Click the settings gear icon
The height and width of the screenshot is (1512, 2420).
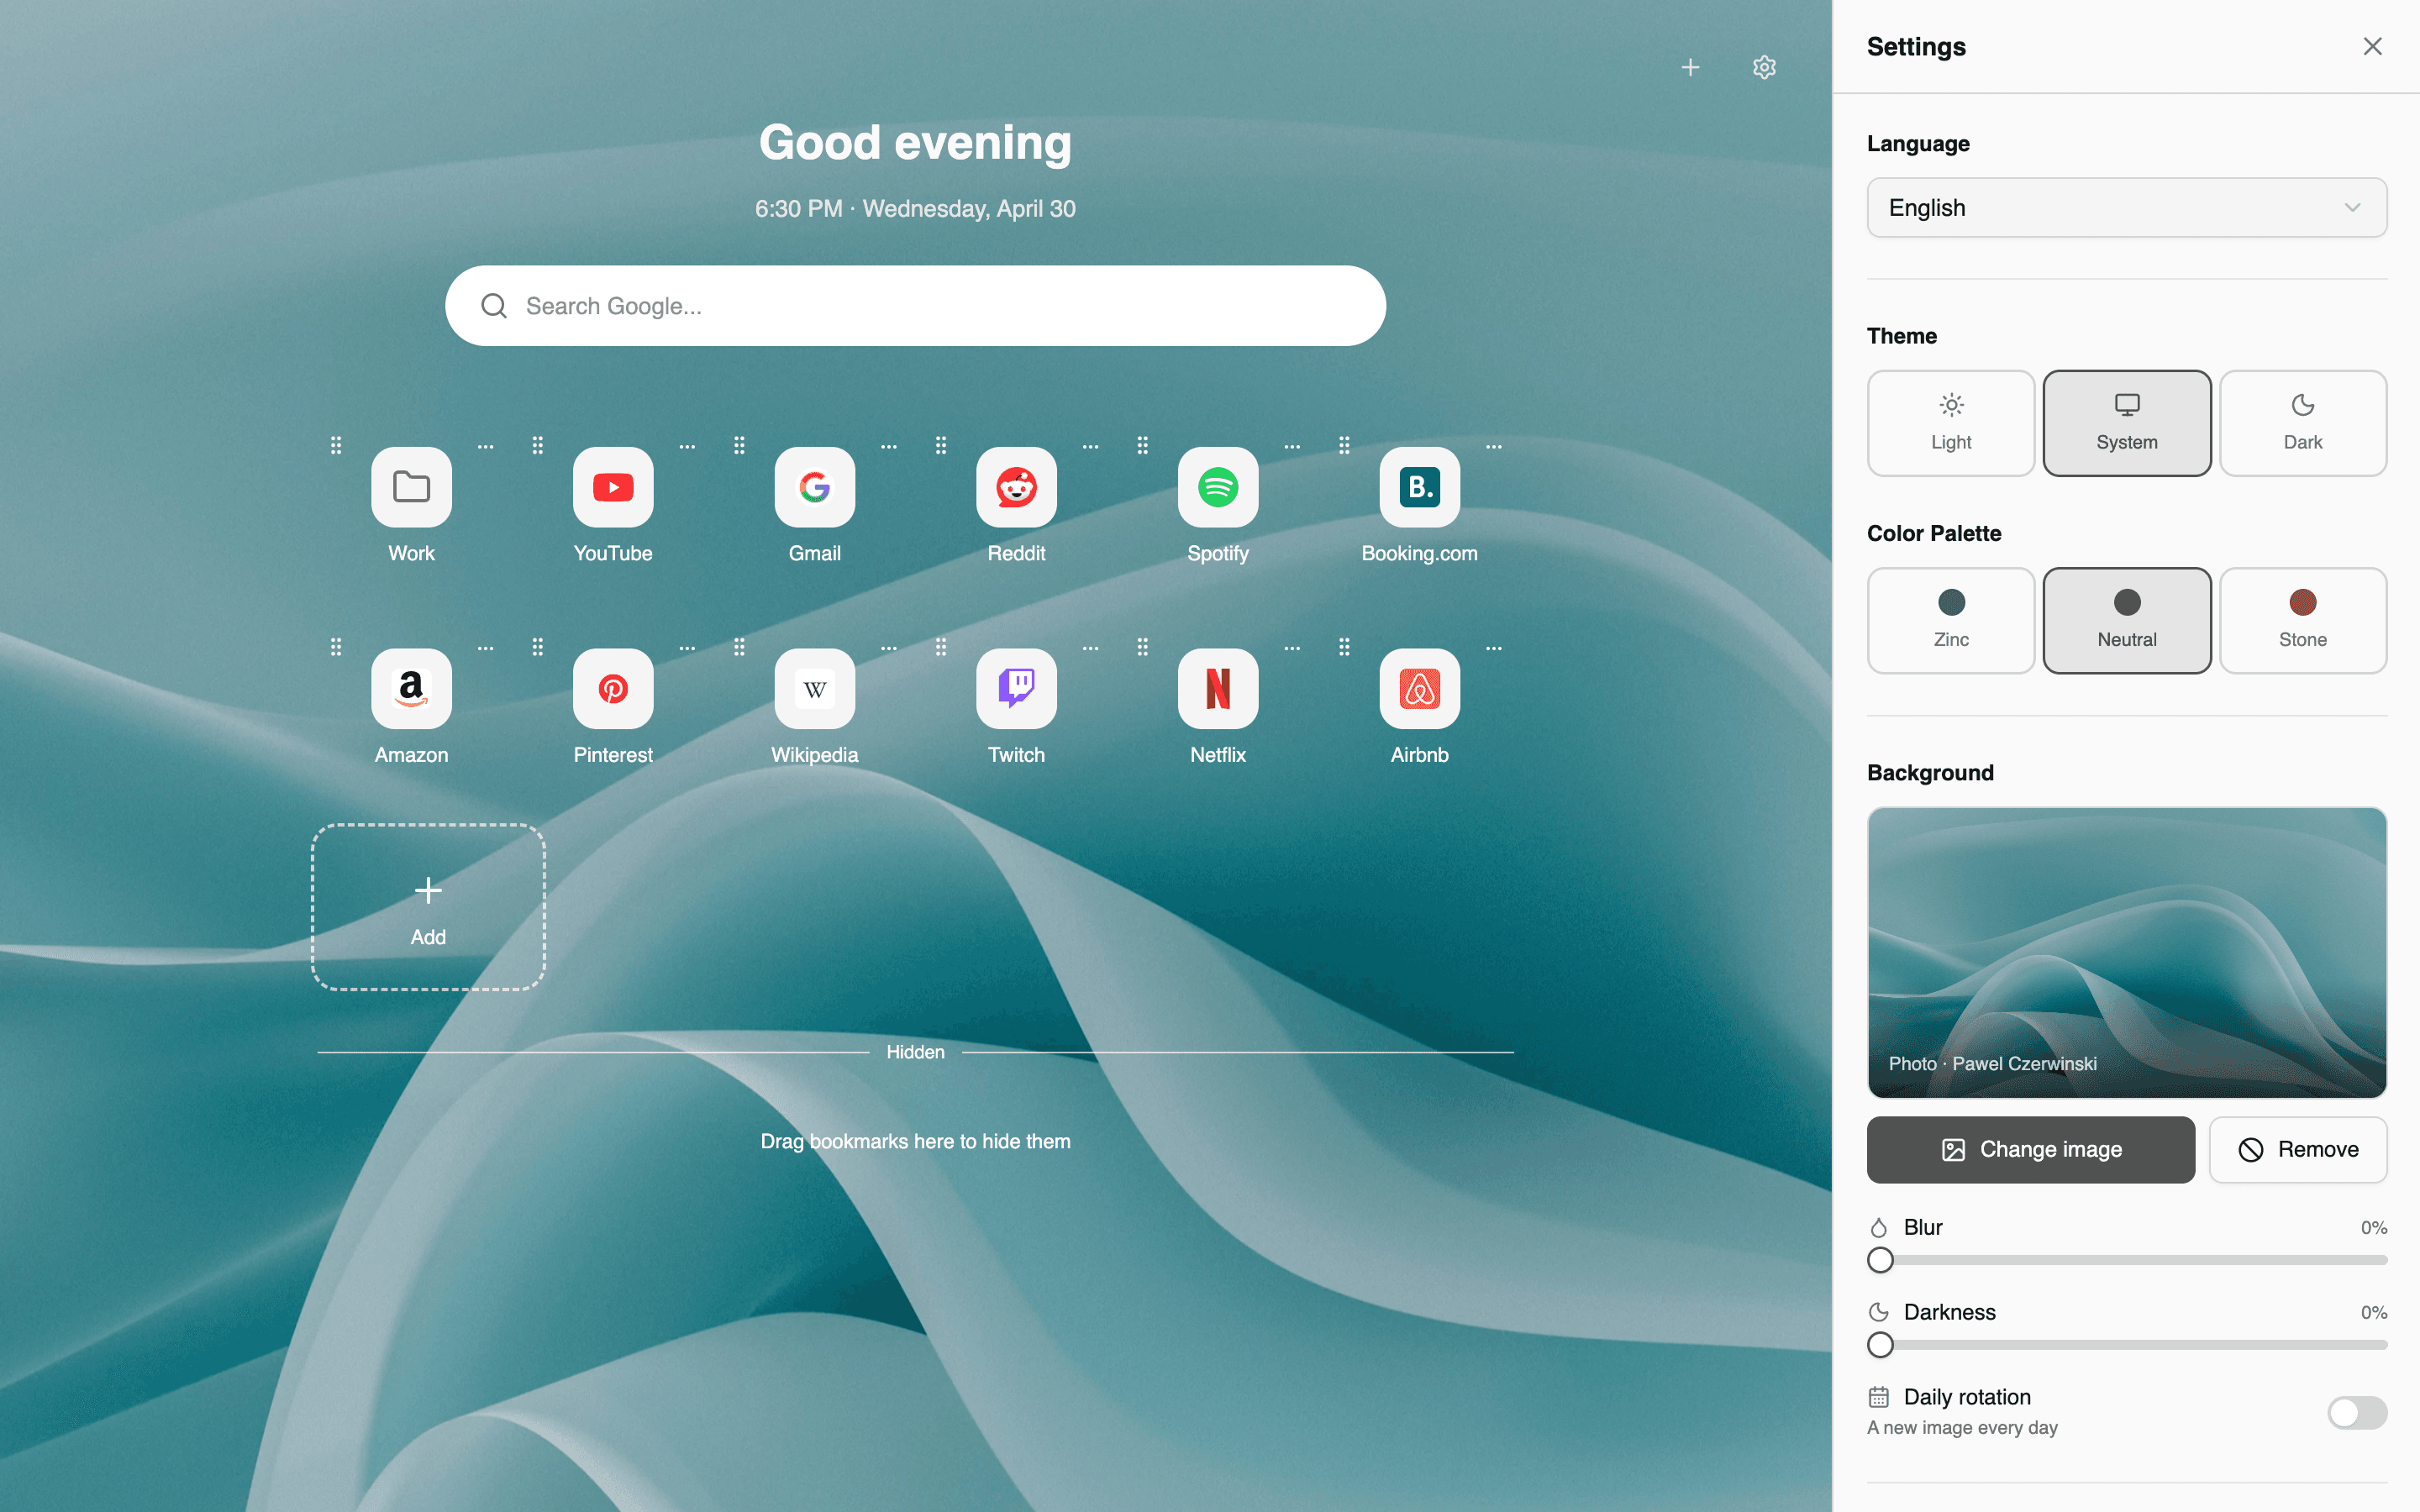click(1764, 67)
